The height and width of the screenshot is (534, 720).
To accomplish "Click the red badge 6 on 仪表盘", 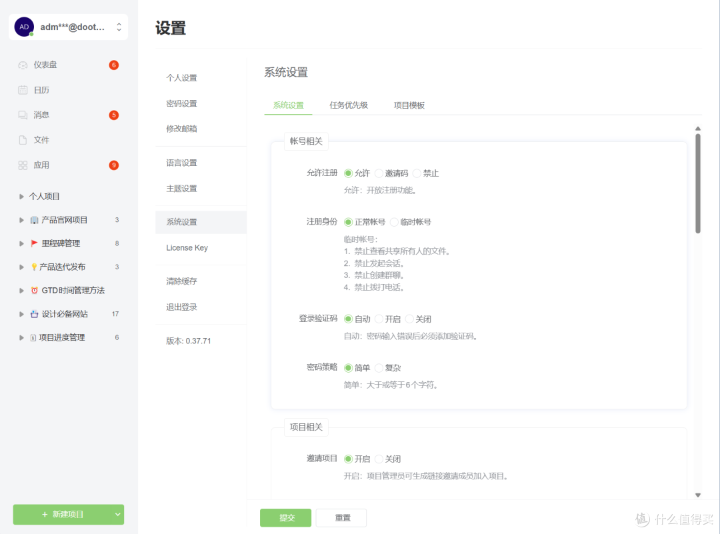I will coord(114,65).
